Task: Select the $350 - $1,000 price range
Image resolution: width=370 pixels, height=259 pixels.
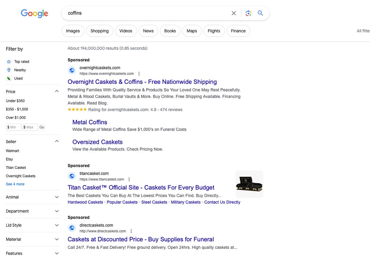Action: tap(17, 109)
